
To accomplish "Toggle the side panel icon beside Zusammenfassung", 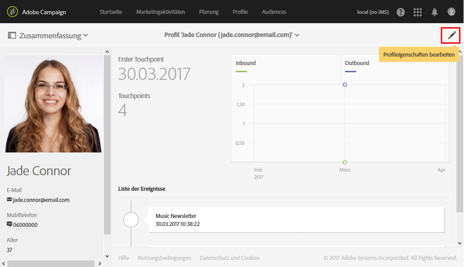I will [12, 36].
